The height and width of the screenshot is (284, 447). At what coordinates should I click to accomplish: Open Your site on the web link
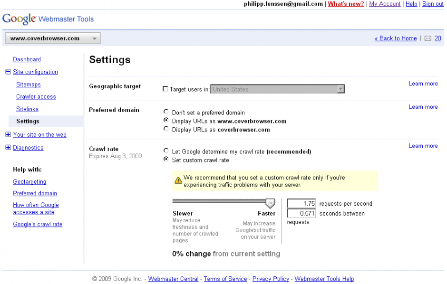pyautogui.click(x=39, y=134)
